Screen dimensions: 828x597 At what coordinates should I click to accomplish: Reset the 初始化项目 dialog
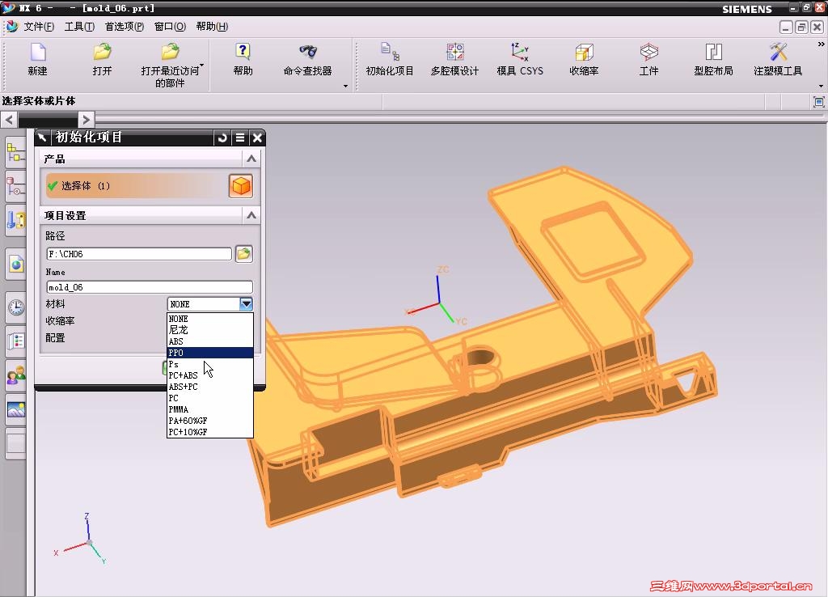[x=222, y=138]
